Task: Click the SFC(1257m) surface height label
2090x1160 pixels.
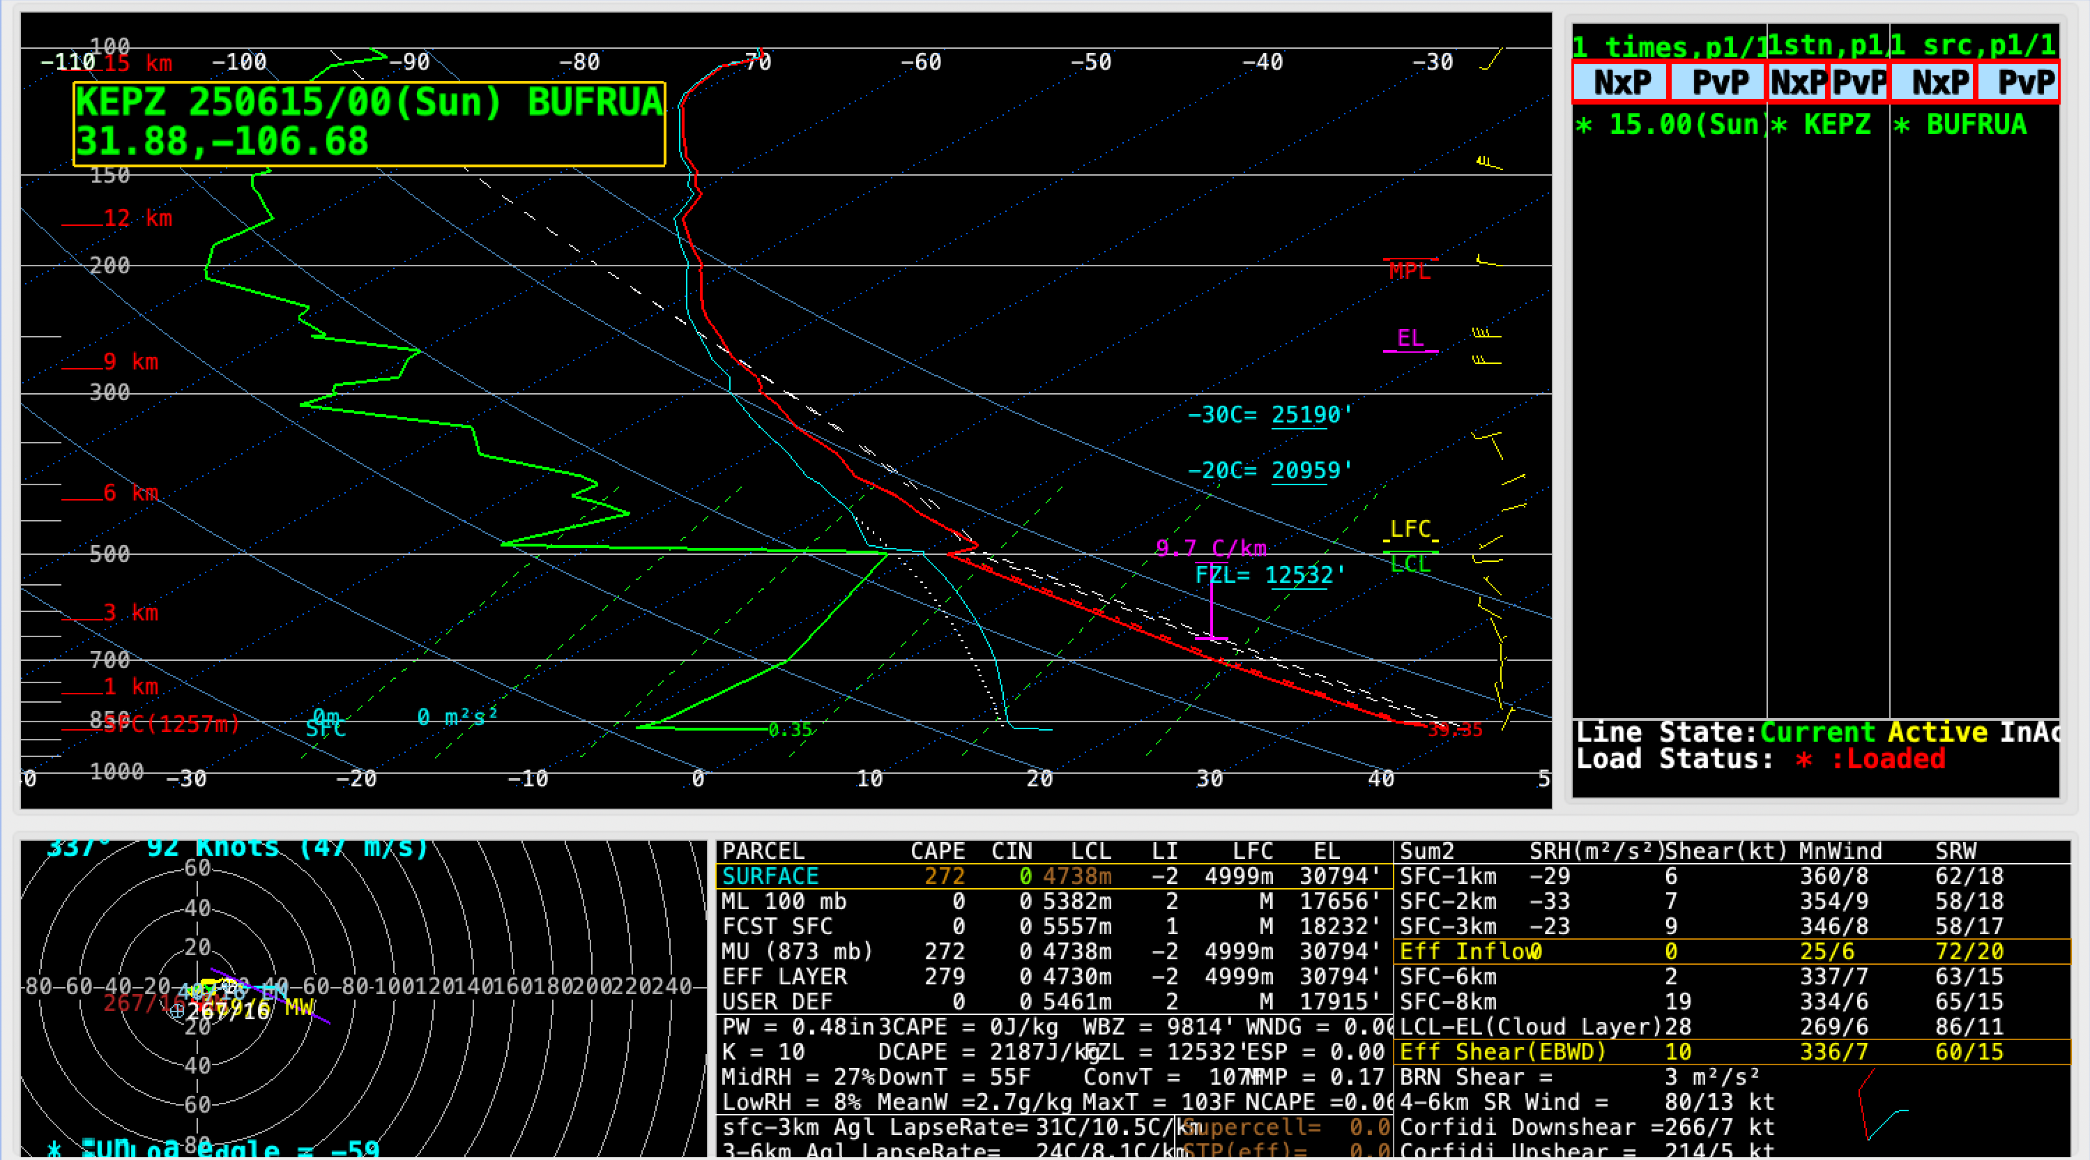Action: 172,724
